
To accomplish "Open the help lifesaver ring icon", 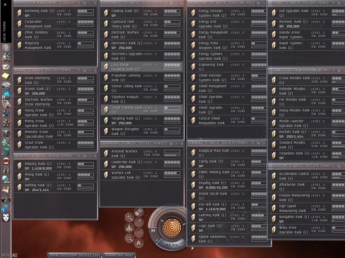I will coord(6,161).
